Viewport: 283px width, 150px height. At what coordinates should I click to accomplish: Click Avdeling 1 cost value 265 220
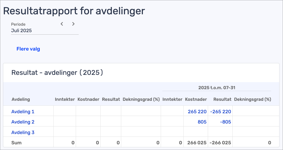[197, 112]
